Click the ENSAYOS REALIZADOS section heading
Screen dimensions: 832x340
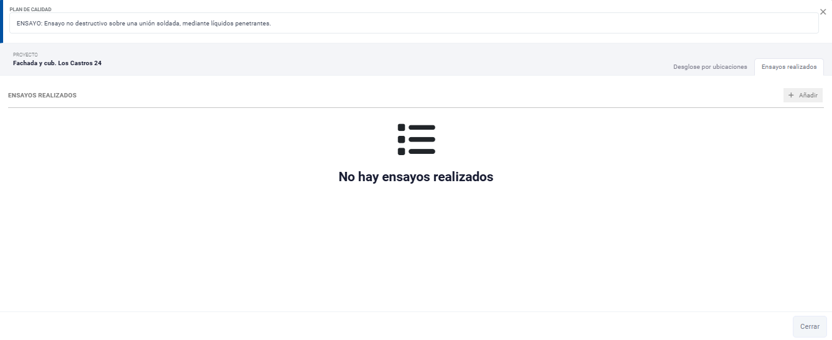tap(42, 96)
